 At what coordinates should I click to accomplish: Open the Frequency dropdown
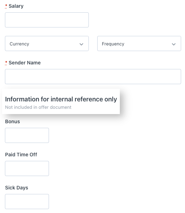tap(139, 43)
